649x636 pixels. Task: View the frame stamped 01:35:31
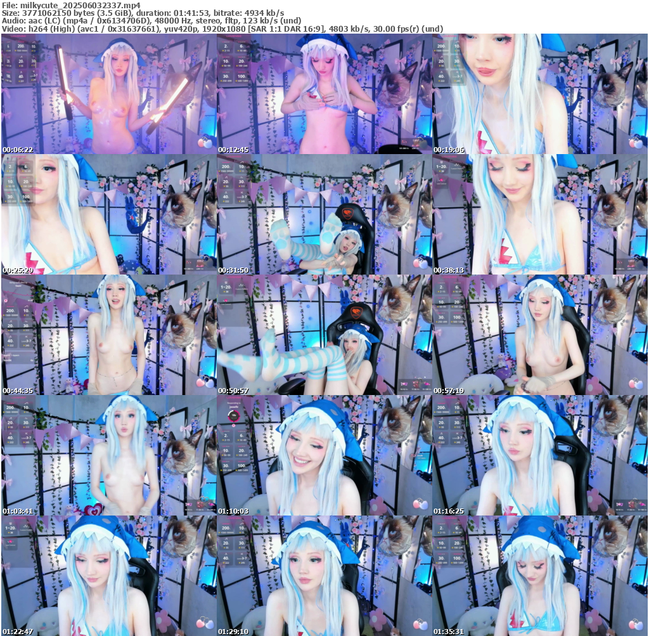click(540, 576)
